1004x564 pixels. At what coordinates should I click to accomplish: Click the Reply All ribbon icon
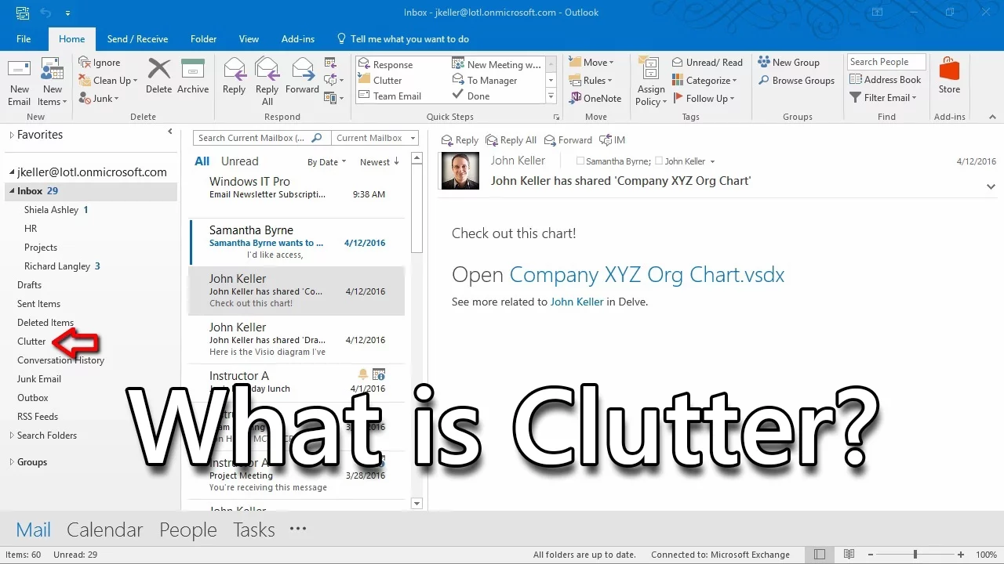[267, 78]
